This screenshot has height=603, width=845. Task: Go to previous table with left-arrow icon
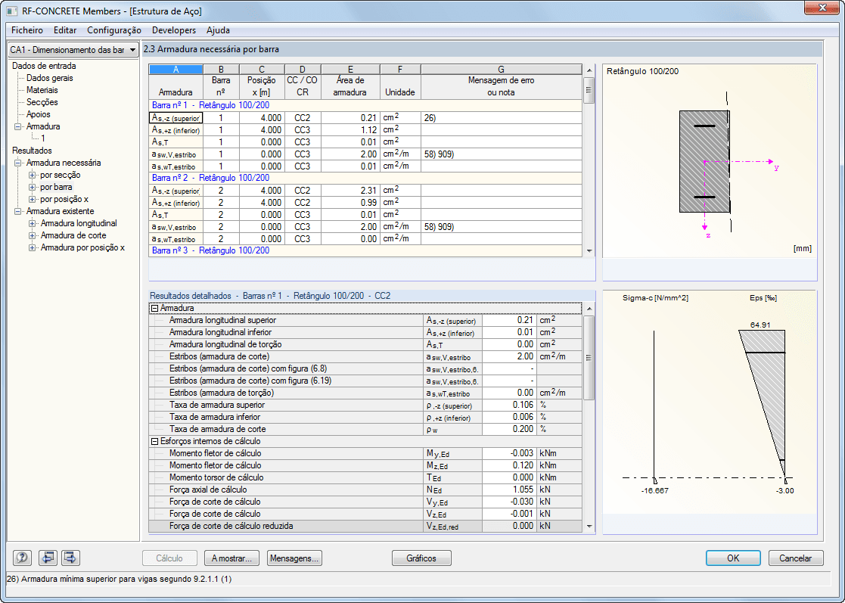coord(48,558)
